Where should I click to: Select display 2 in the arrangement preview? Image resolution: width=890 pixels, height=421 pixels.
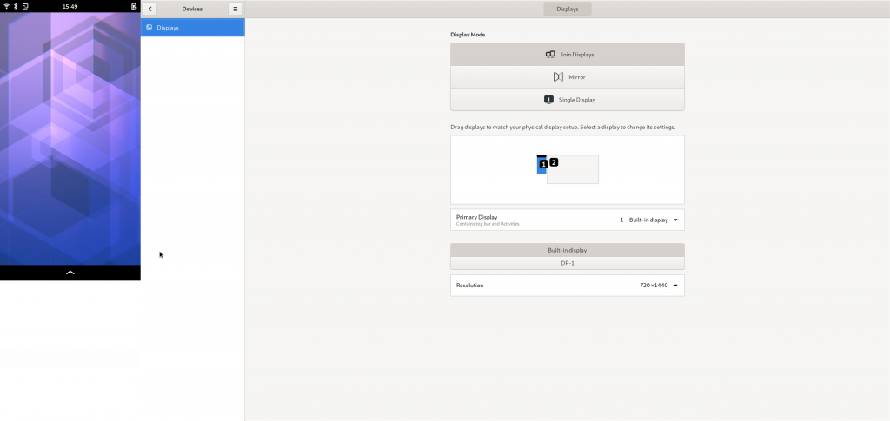coord(573,169)
